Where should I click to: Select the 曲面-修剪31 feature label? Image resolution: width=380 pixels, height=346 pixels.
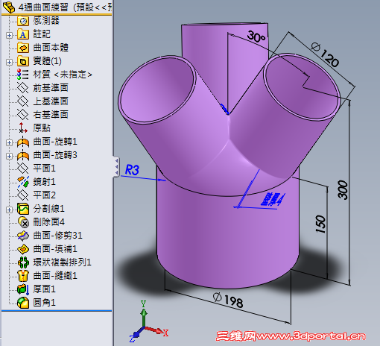point(57,236)
